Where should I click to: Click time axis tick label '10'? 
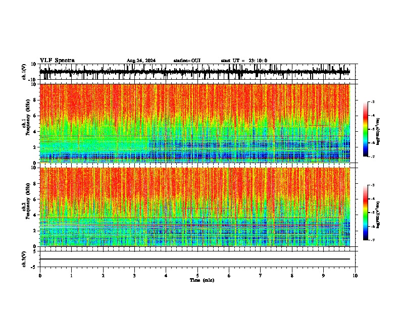click(355, 276)
